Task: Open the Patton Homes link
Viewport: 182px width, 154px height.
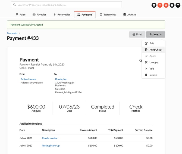Action: click(x=28, y=79)
